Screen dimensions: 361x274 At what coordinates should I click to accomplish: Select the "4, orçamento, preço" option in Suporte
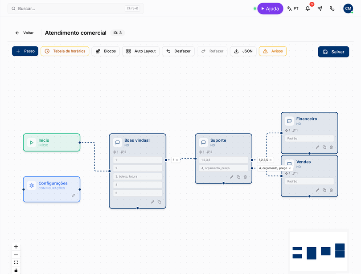point(223,168)
